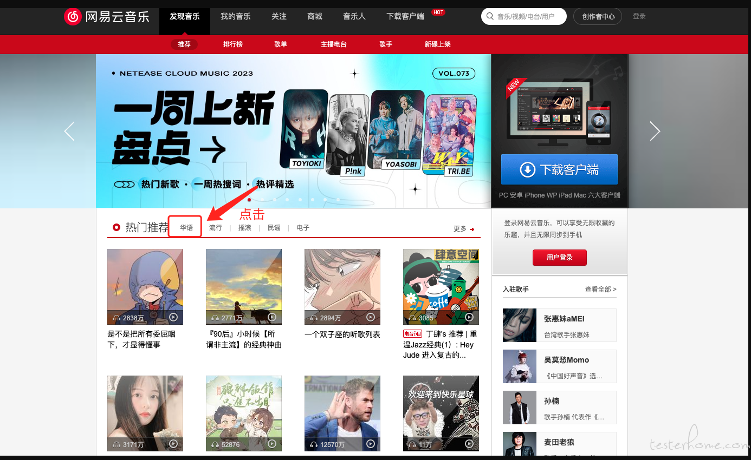751x460 pixels.
Task: Click the download icon in 下载客户端 button
Action: pyautogui.click(x=527, y=170)
